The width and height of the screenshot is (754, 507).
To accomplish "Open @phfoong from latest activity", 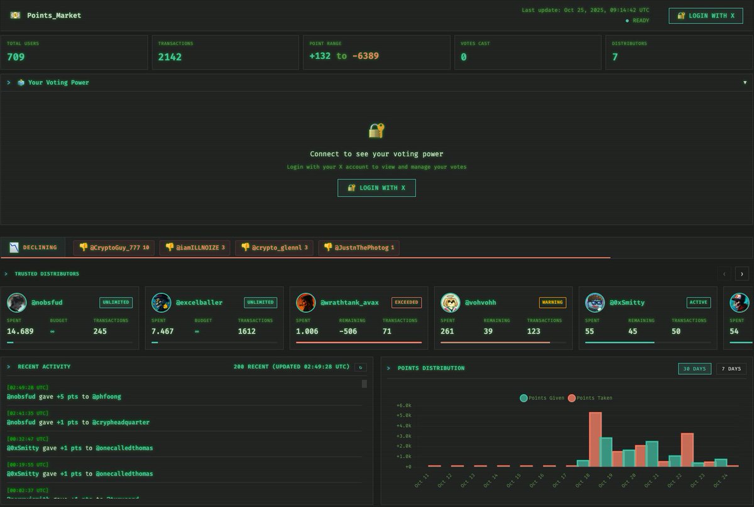I will (106, 397).
